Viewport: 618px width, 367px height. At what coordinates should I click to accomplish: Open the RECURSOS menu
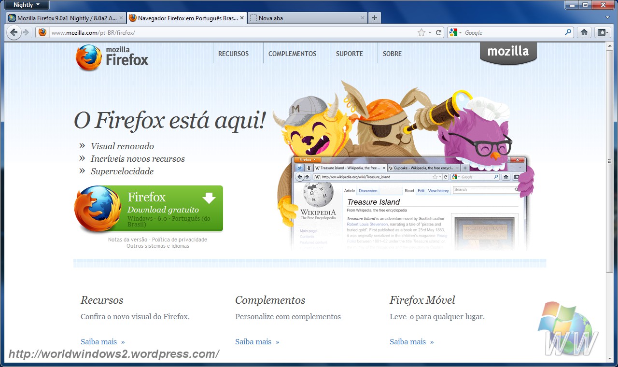(x=233, y=54)
